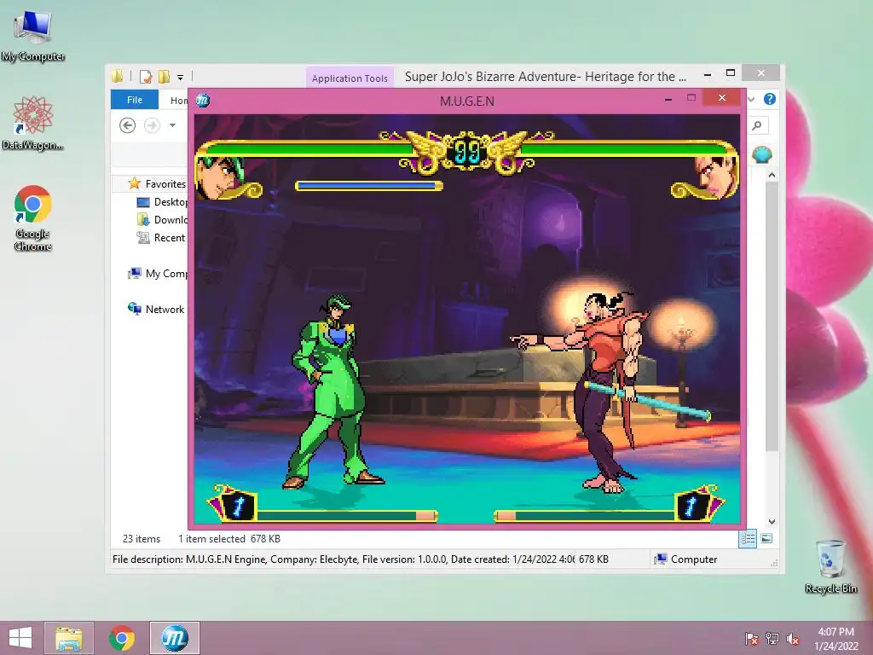Screen dimensions: 873x655
Task: Click Computer in Explorer status bar
Action: pyautogui.click(x=686, y=559)
